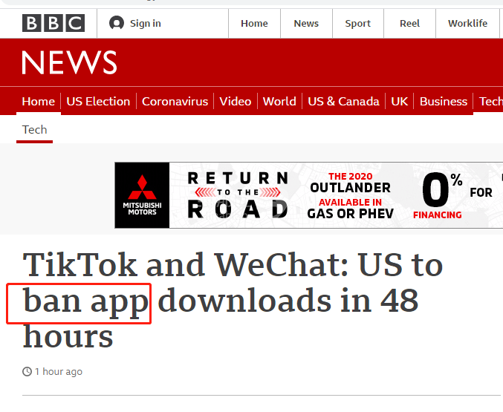This screenshot has height=412, width=503.
Task: Select US & Canada news section
Action: 343,101
